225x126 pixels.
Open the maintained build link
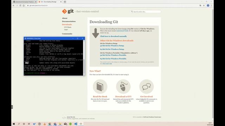122,31
